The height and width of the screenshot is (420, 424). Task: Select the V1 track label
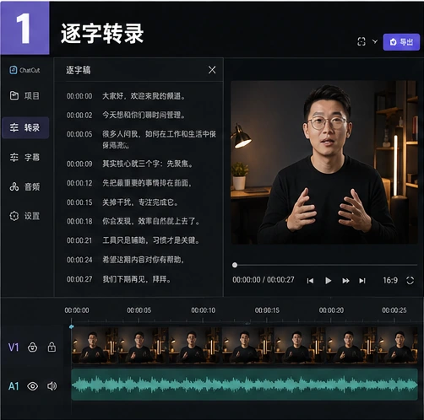[14, 347]
